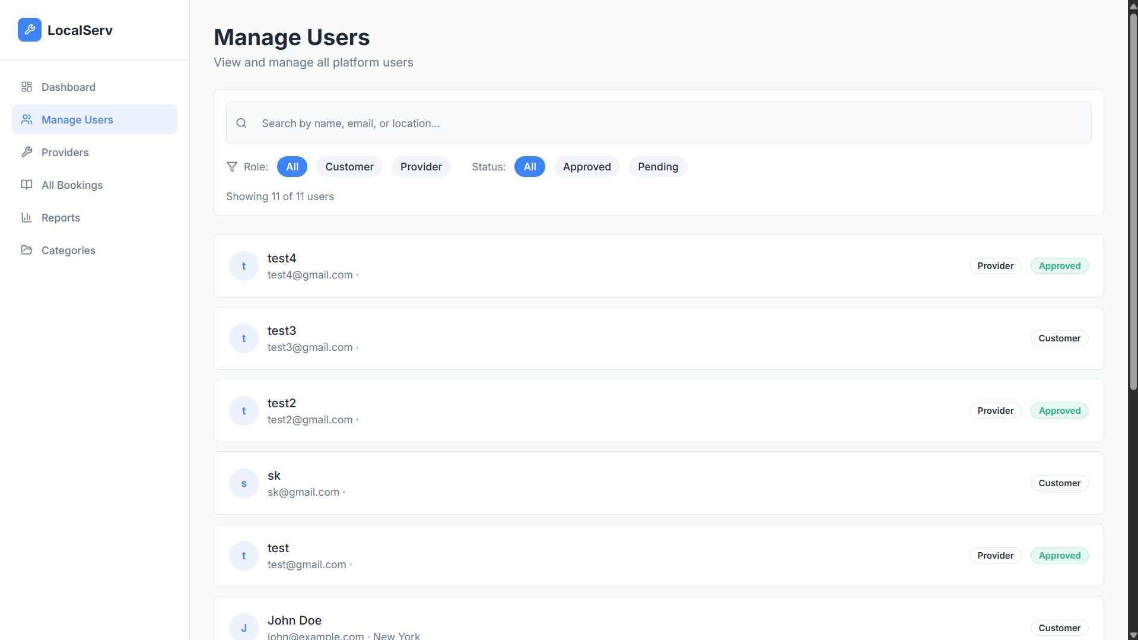Click the Approved badge in test@gmail.com row
Image resolution: width=1138 pixels, height=640 pixels.
tap(1060, 556)
